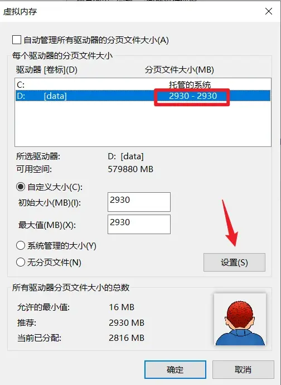Click the red-haired person avatar image
281x385 pixels.
240,319
